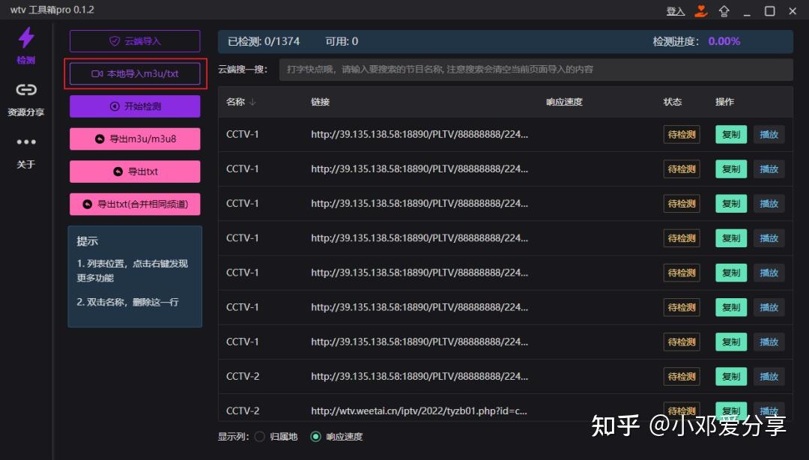Click tip text 双击名称，删除这一行

(x=128, y=302)
